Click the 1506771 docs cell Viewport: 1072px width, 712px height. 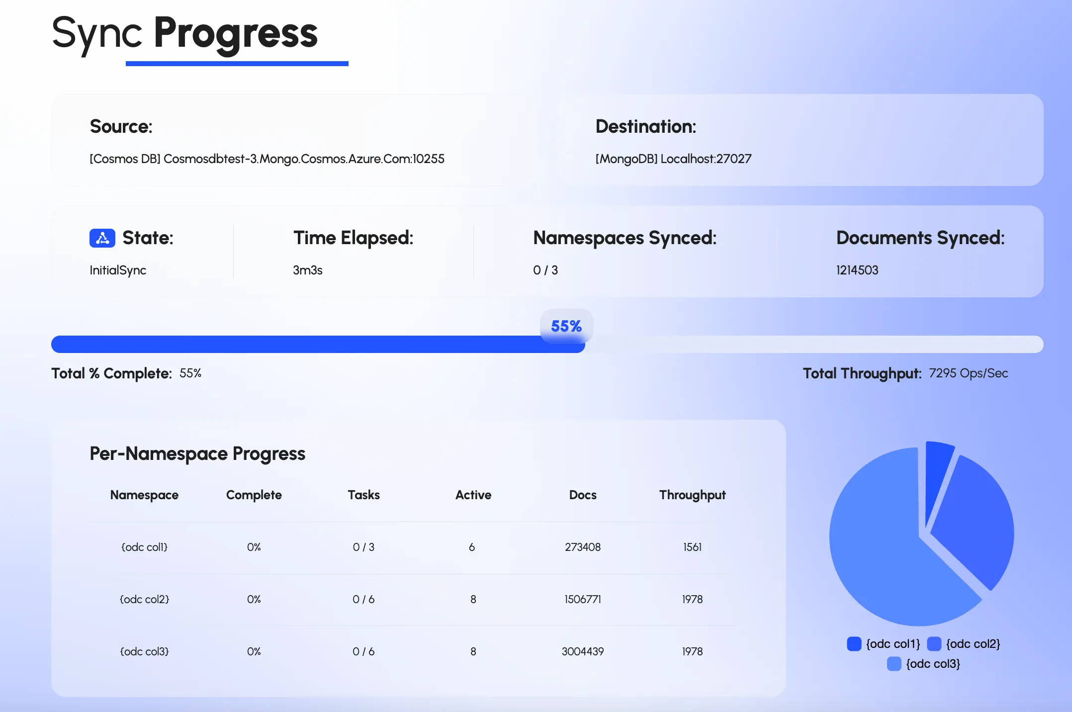click(583, 599)
